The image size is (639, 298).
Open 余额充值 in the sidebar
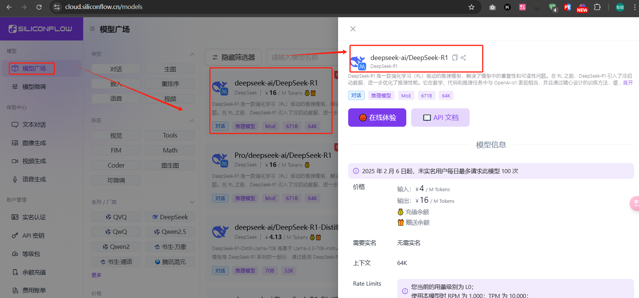pyautogui.click(x=41, y=272)
